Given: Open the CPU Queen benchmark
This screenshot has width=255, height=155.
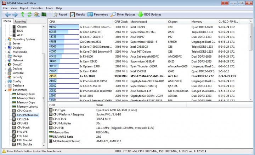Looking at the screenshot, I should point(24,111).
